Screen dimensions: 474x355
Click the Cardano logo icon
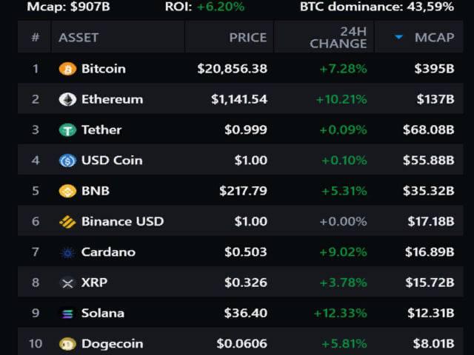(67, 252)
